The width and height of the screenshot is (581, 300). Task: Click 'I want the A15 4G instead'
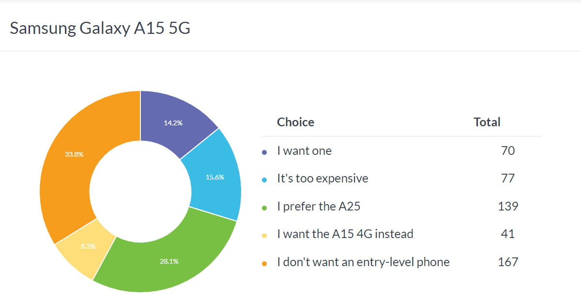(345, 234)
